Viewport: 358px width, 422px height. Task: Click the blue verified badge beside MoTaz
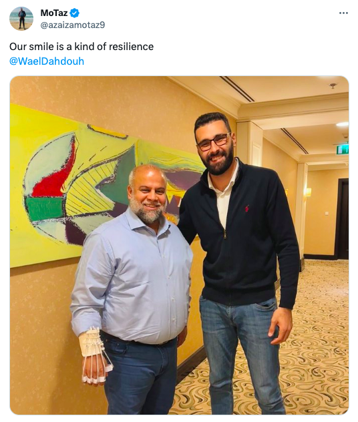75,13
